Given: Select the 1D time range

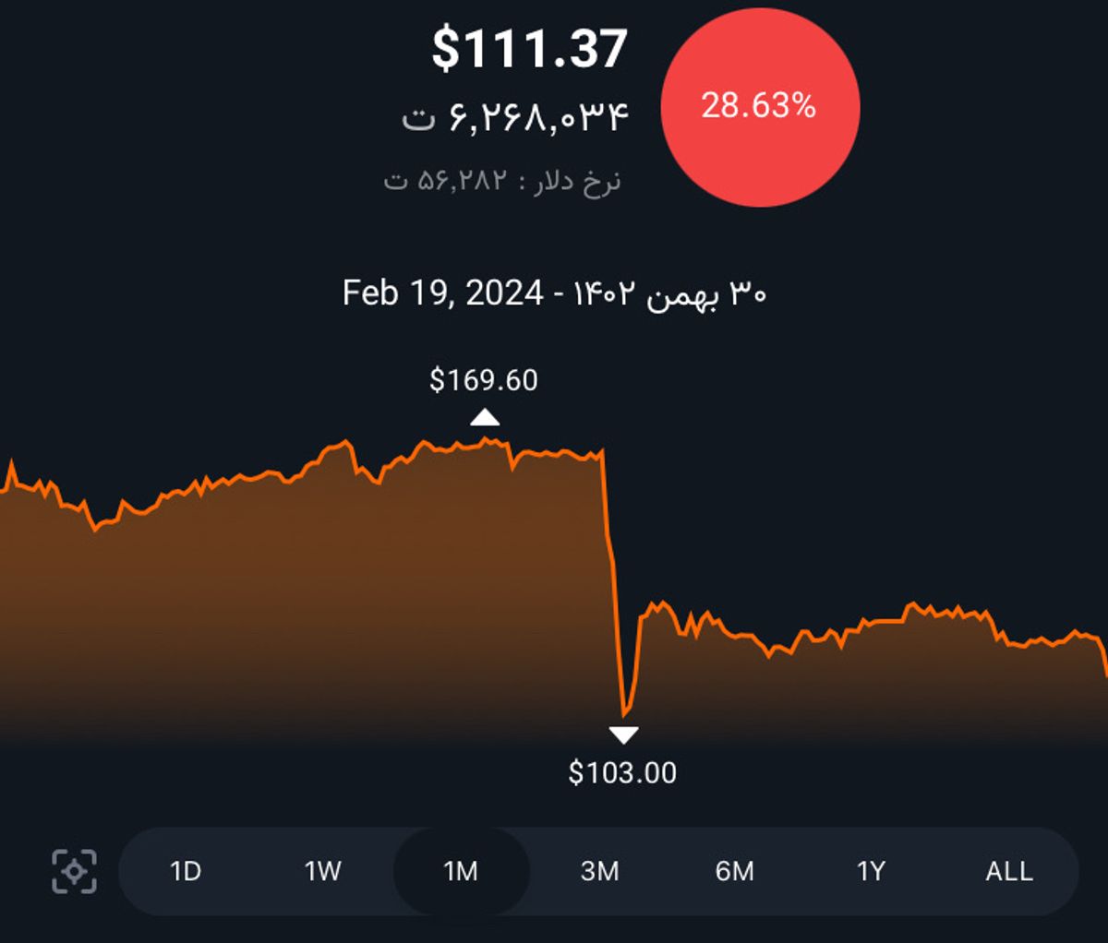Looking at the screenshot, I should [186, 871].
